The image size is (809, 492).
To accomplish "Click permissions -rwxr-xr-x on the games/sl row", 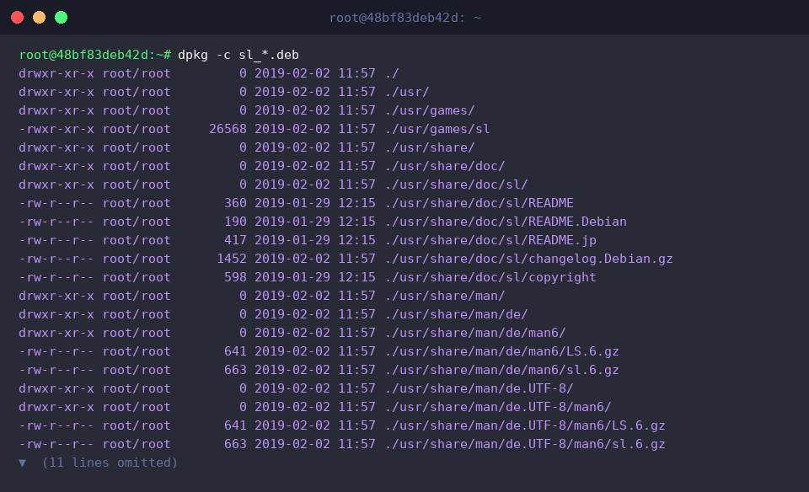I will (56, 129).
